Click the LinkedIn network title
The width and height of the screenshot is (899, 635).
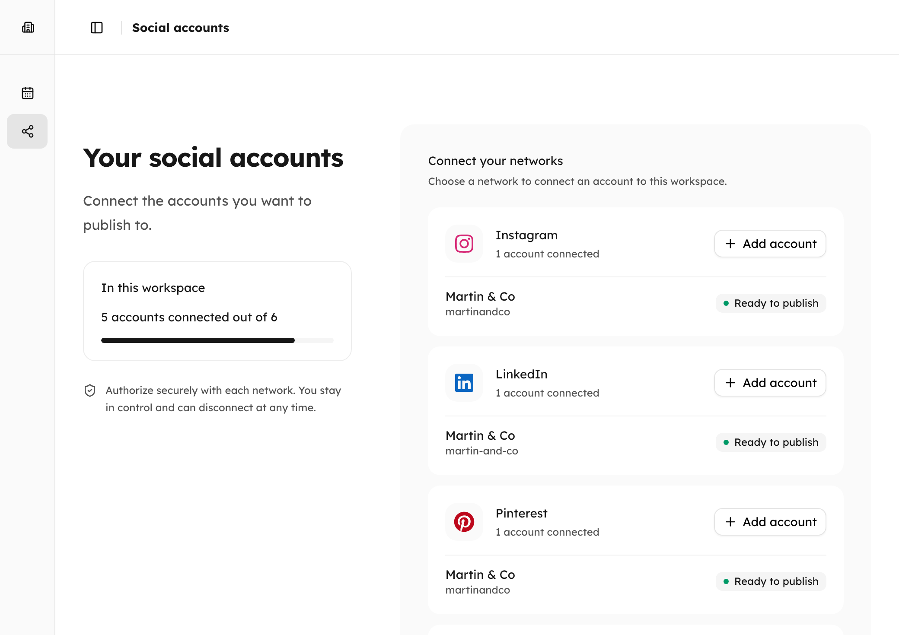click(521, 374)
